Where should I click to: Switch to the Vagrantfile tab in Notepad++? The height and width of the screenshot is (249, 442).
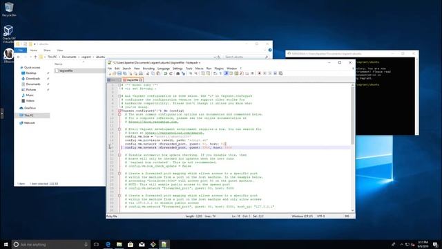pos(132,80)
